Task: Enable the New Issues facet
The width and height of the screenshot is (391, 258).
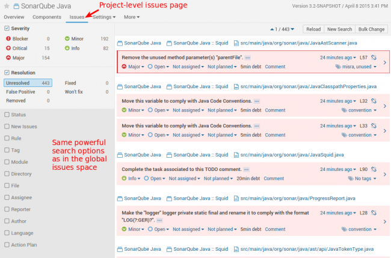Action: coord(7,127)
